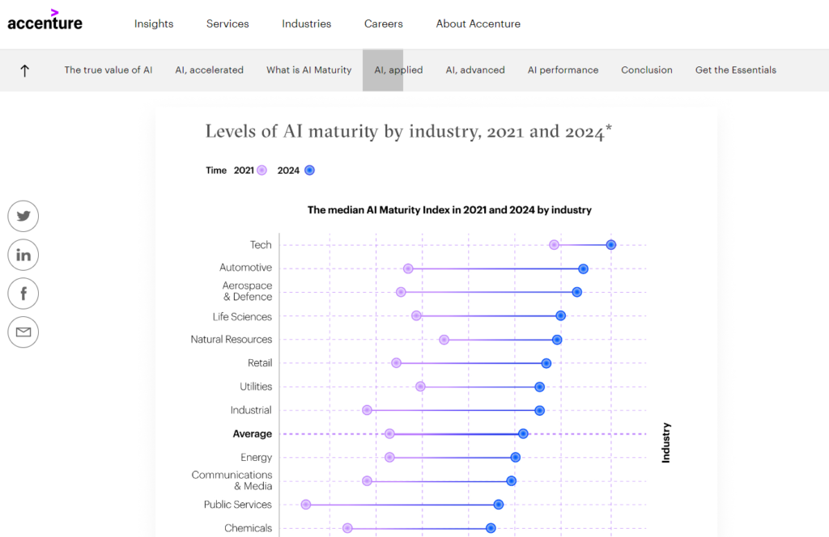Go to the What is AI Maturity section
The height and width of the screenshot is (537, 829).
tap(308, 70)
